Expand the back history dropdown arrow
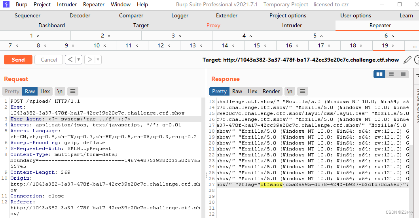Screen dimensions: 419x218 click(79, 60)
